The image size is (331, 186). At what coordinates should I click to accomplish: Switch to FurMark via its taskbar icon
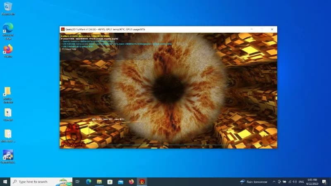pos(142,182)
